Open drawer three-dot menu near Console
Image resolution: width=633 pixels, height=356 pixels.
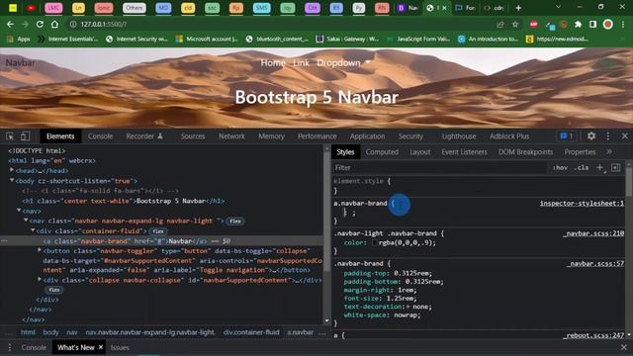(x=10, y=347)
